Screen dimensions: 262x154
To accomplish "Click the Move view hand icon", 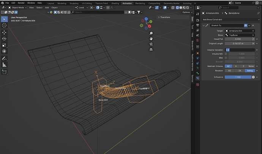I will (151, 39).
